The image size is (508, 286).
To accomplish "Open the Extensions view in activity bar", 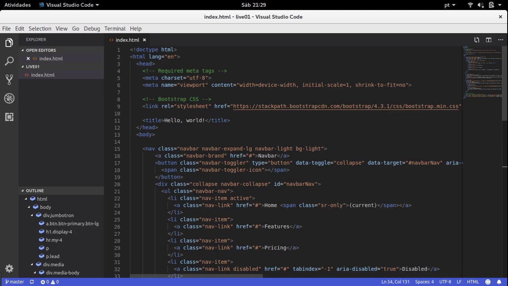I will (x=9, y=117).
